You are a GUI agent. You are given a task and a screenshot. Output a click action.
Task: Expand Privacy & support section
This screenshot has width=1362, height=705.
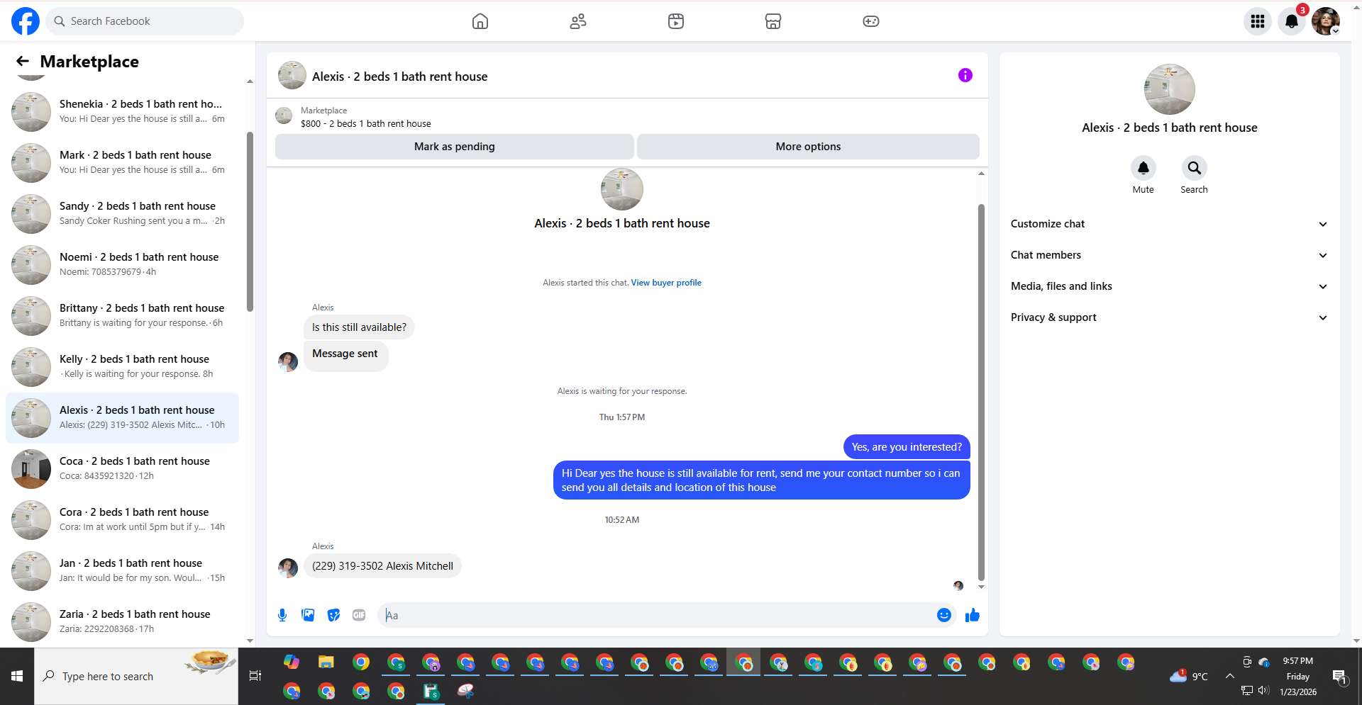click(x=1169, y=317)
